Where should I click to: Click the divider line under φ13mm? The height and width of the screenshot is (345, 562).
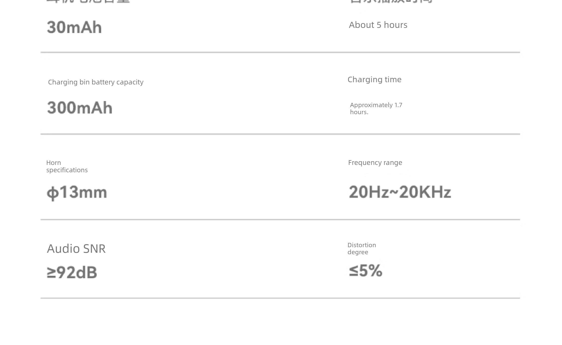(280, 220)
